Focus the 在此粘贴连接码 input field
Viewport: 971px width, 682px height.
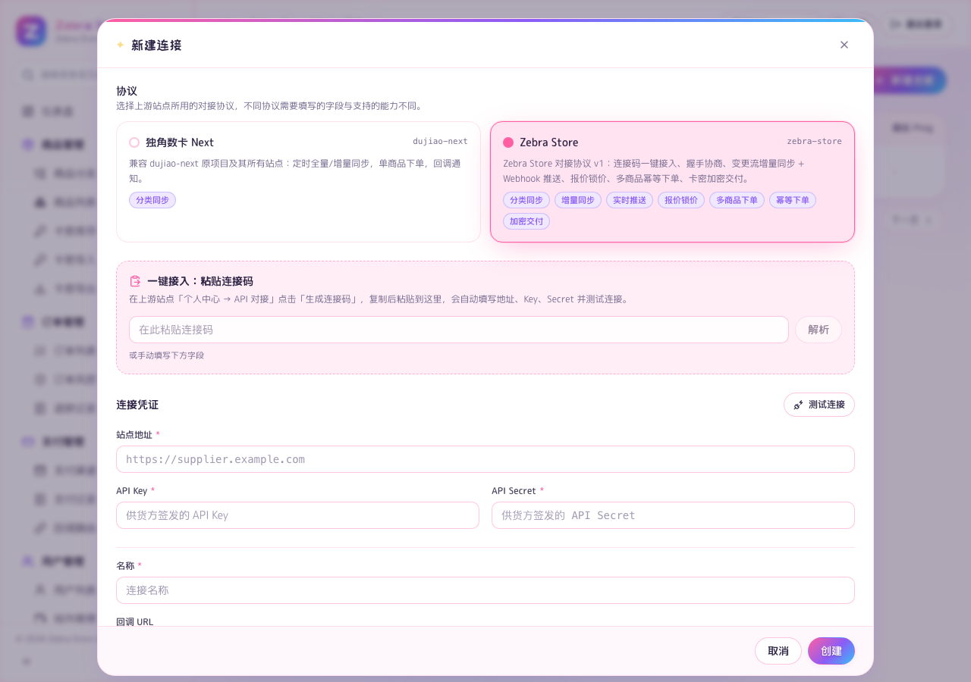pos(459,330)
